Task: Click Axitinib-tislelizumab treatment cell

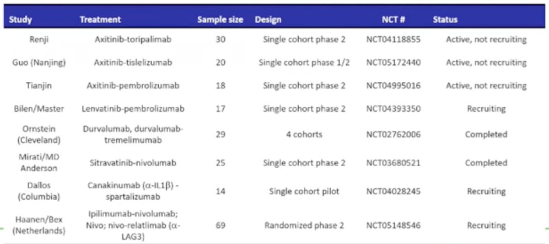Action: 133,62
